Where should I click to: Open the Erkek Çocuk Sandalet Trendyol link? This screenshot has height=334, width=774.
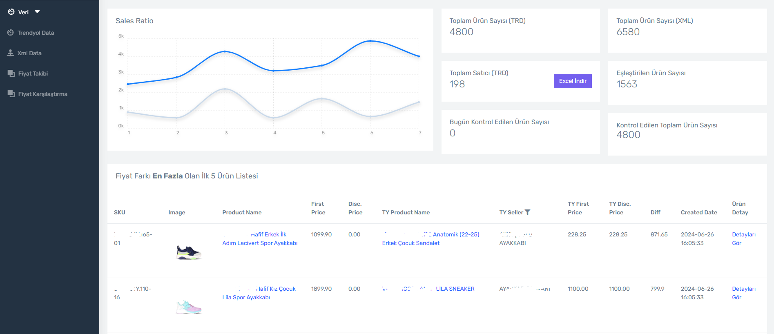410,243
